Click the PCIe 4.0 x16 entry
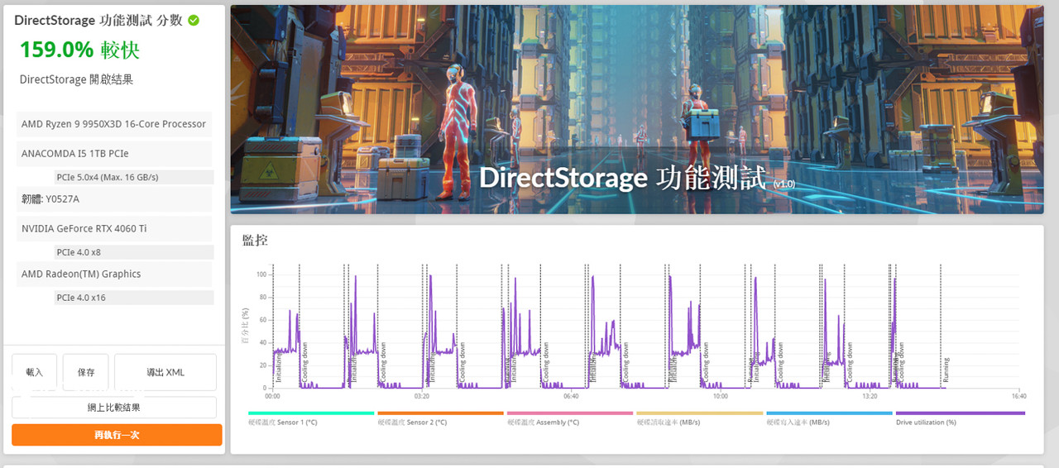 point(133,298)
